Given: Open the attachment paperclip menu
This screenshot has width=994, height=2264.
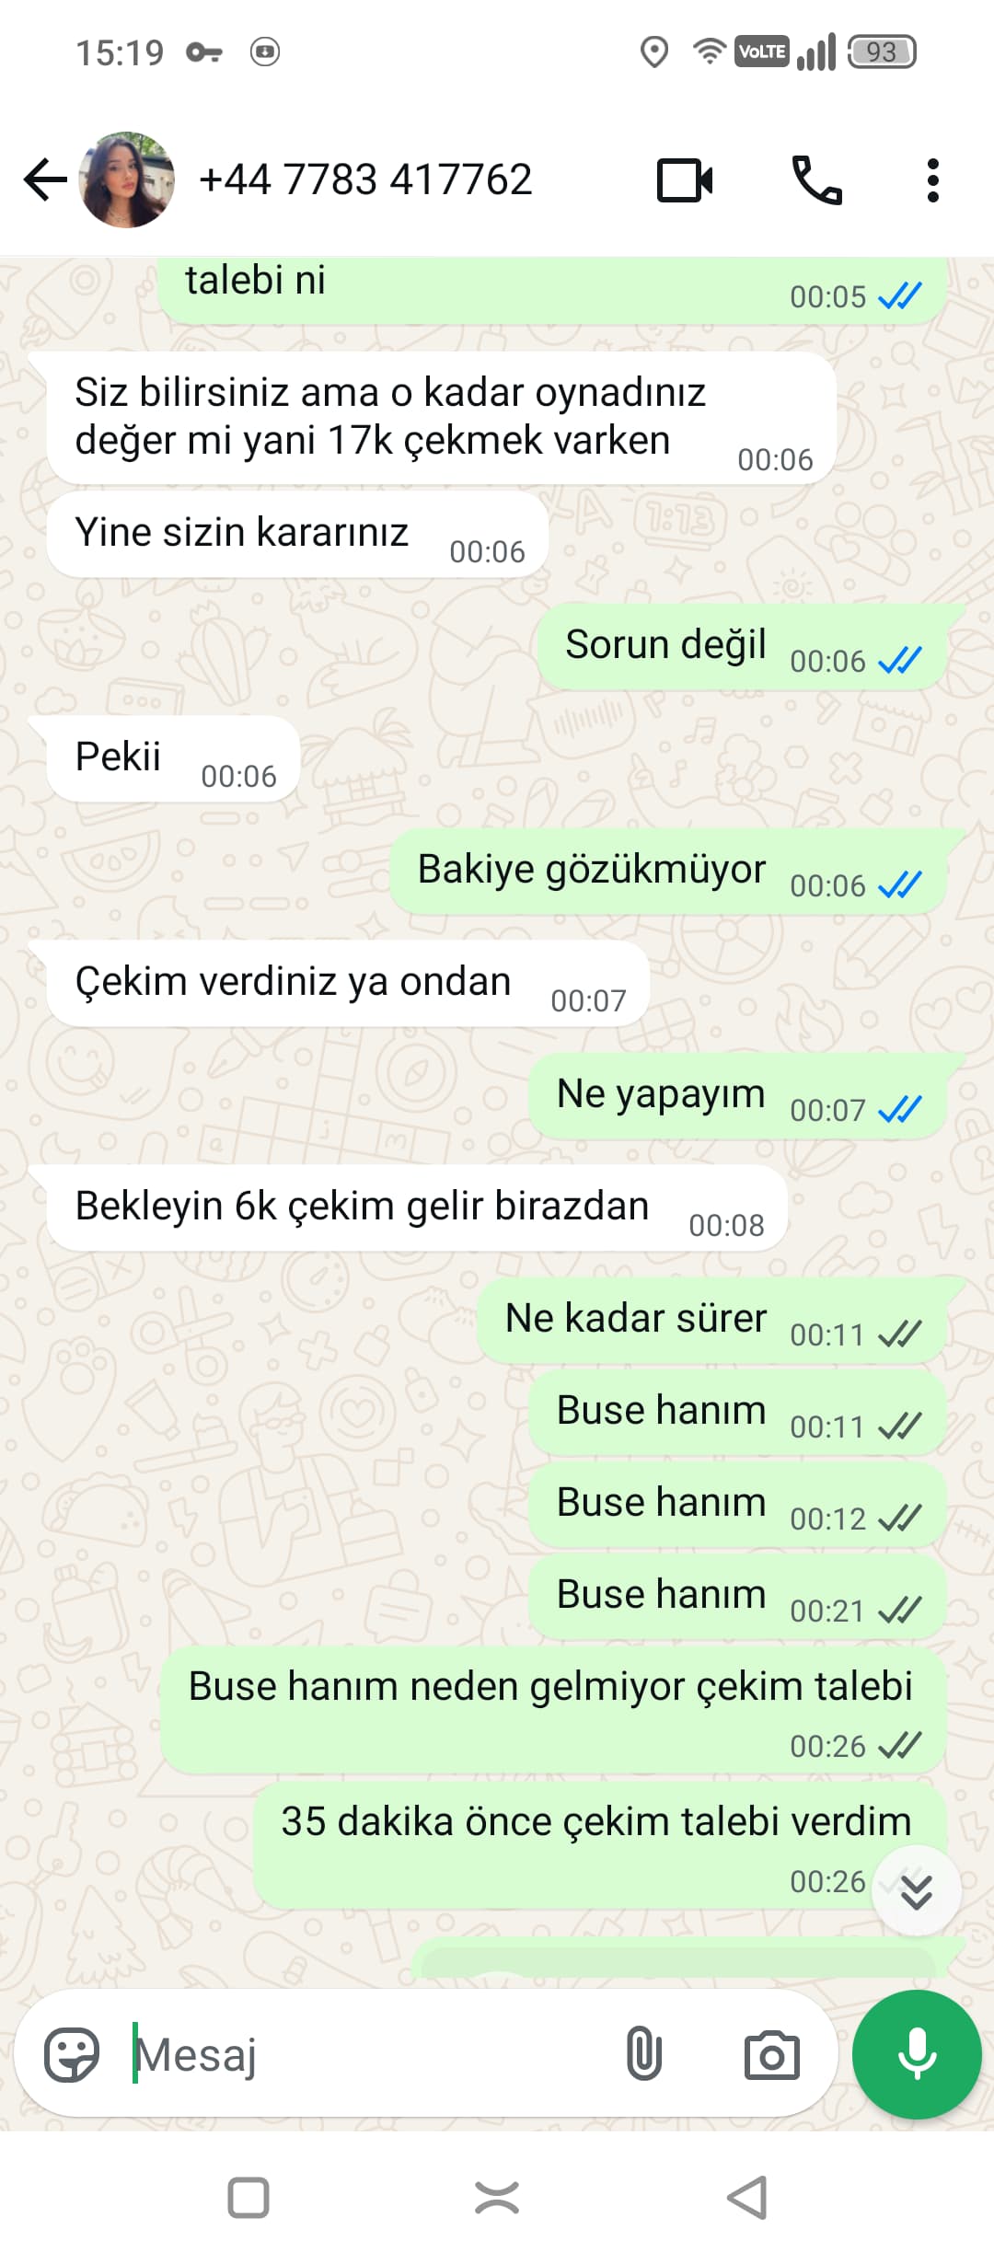Looking at the screenshot, I should click(x=643, y=2054).
